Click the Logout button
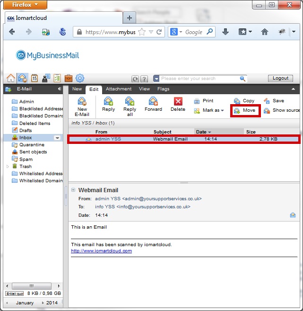 280,78
